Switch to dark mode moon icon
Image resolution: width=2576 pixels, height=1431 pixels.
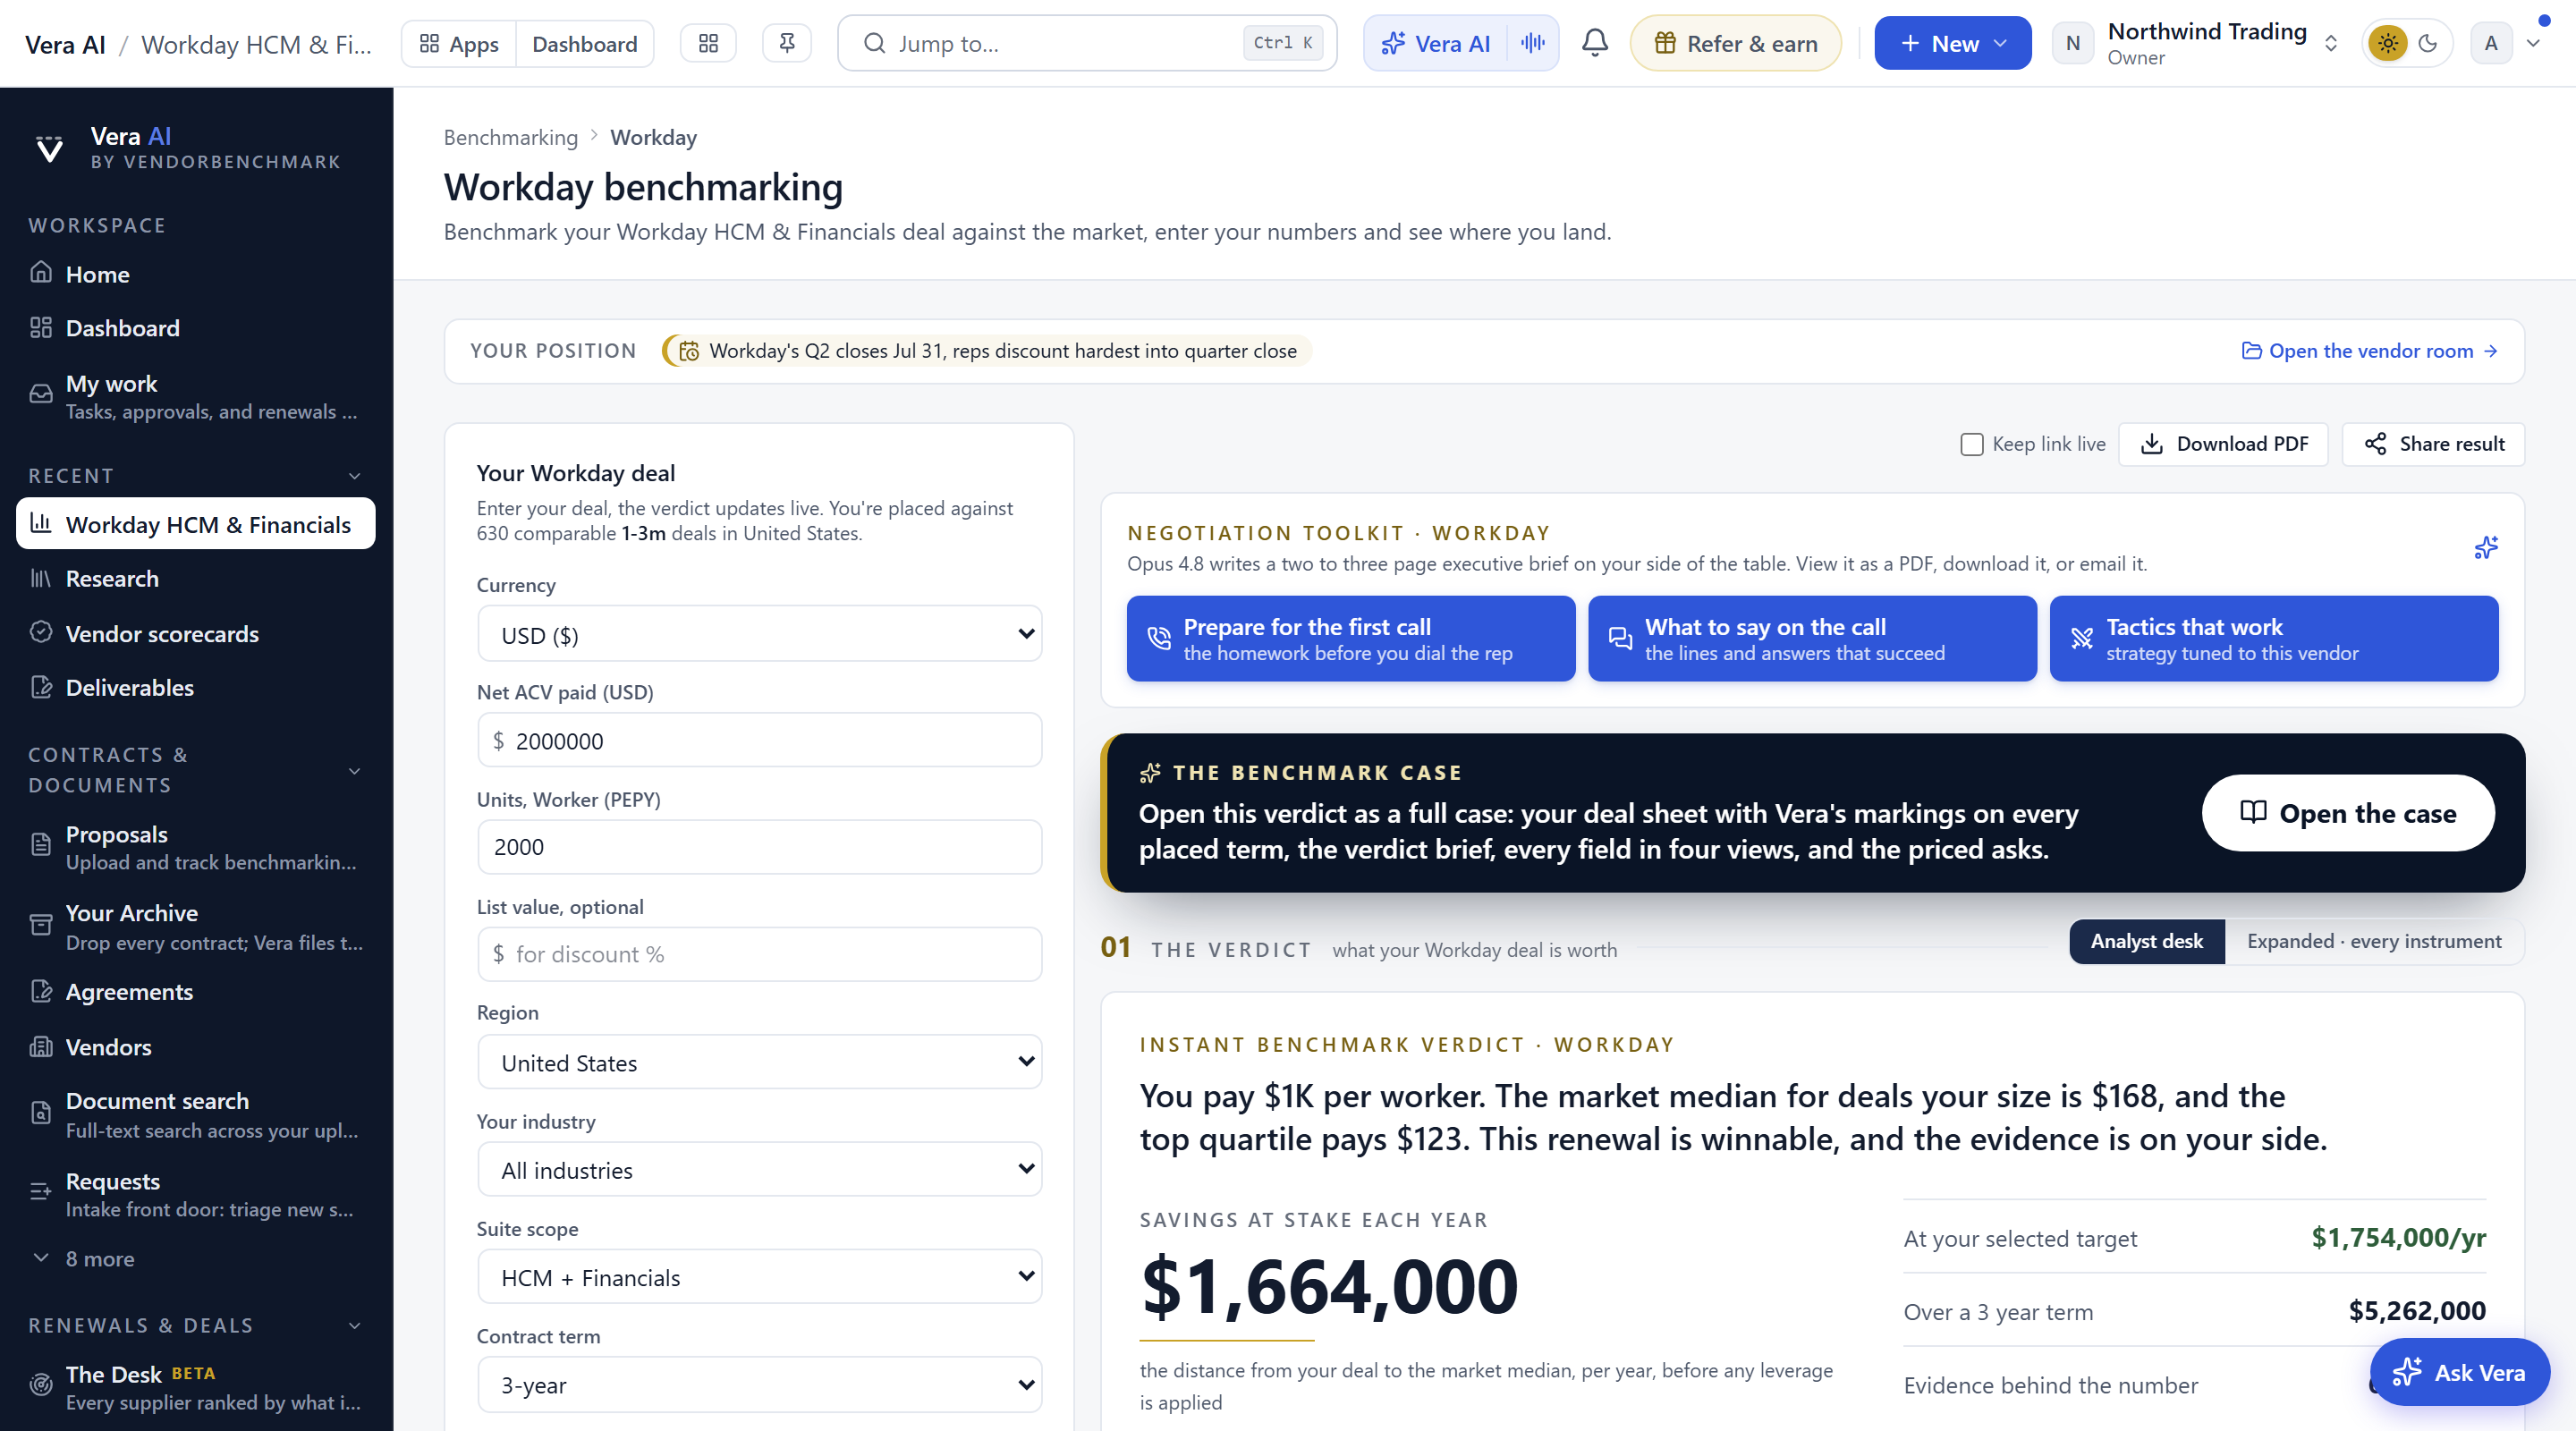[2428, 43]
